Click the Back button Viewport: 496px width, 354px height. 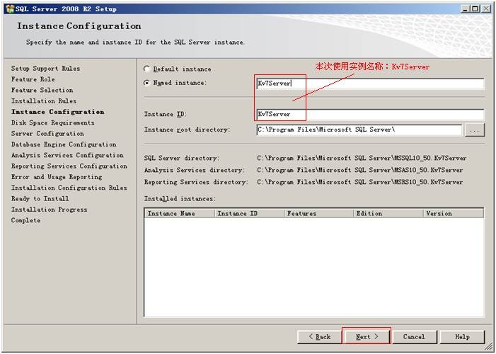tap(318, 337)
